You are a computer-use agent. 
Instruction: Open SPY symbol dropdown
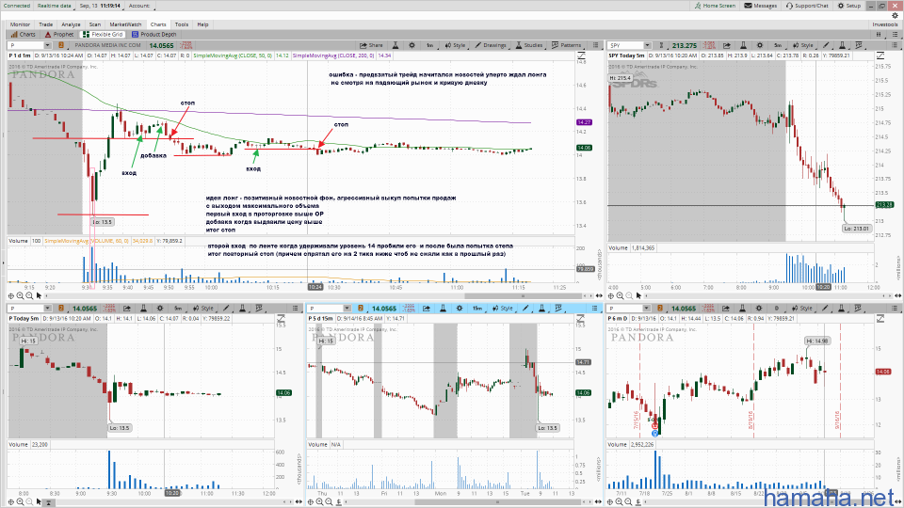[x=648, y=45]
